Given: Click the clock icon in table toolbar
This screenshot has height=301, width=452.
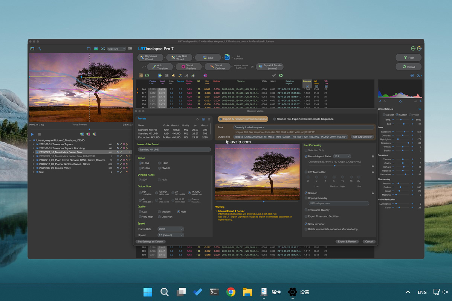Looking at the screenshot, I should [147, 75].
